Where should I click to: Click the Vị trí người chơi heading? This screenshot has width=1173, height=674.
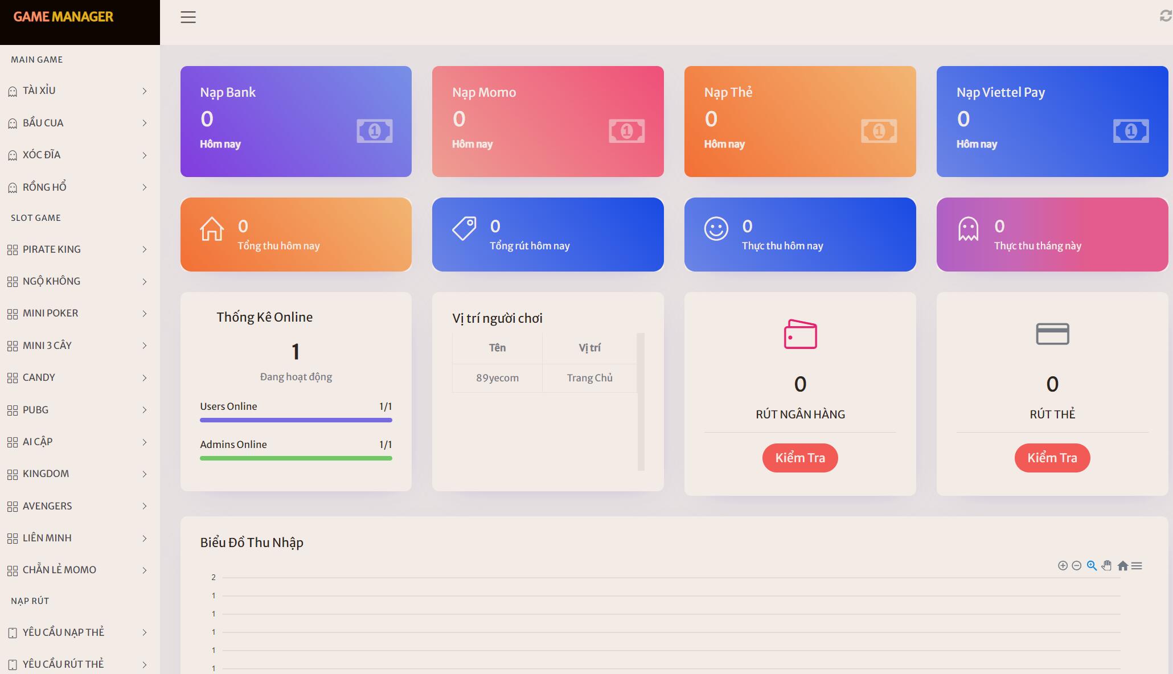tap(497, 318)
